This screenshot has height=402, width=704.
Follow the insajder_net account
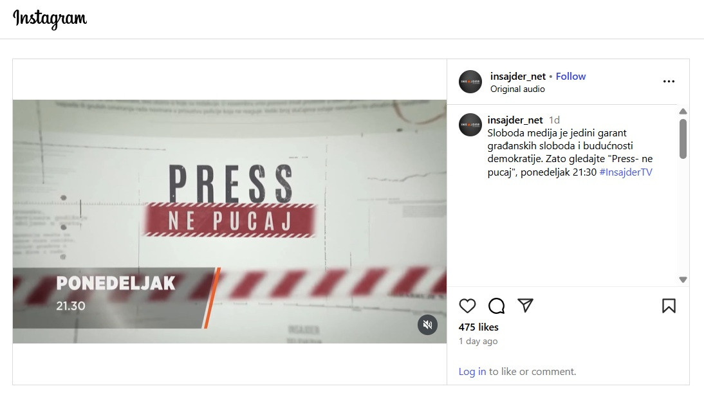[x=571, y=77]
